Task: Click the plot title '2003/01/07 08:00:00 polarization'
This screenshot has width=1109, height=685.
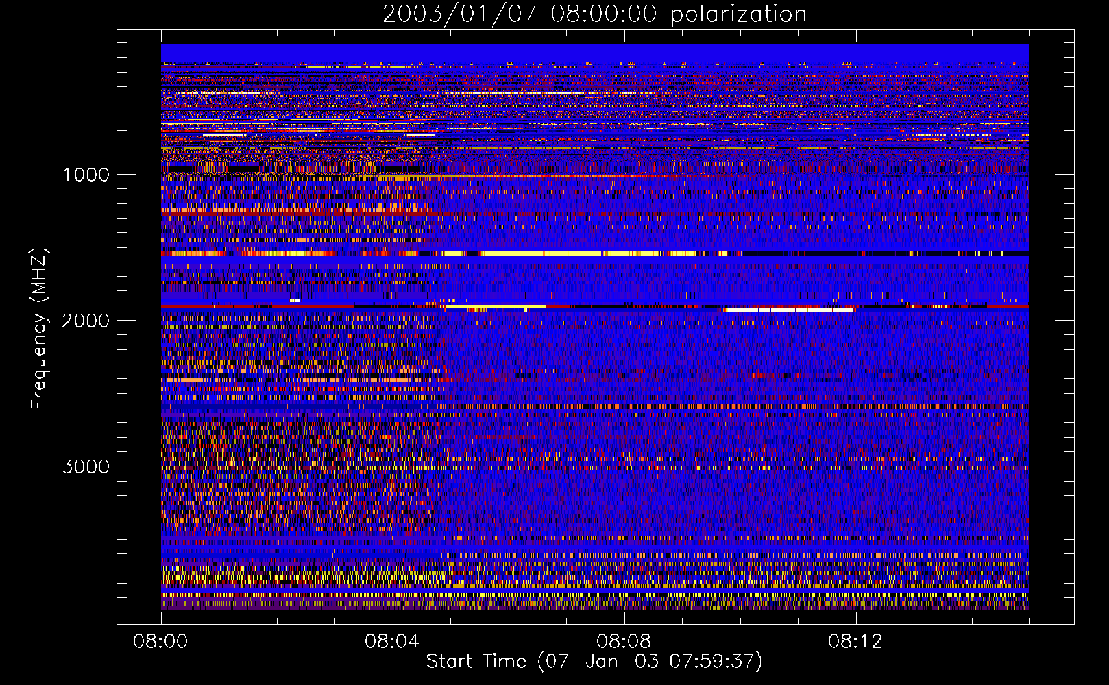Action: tap(594, 14)
